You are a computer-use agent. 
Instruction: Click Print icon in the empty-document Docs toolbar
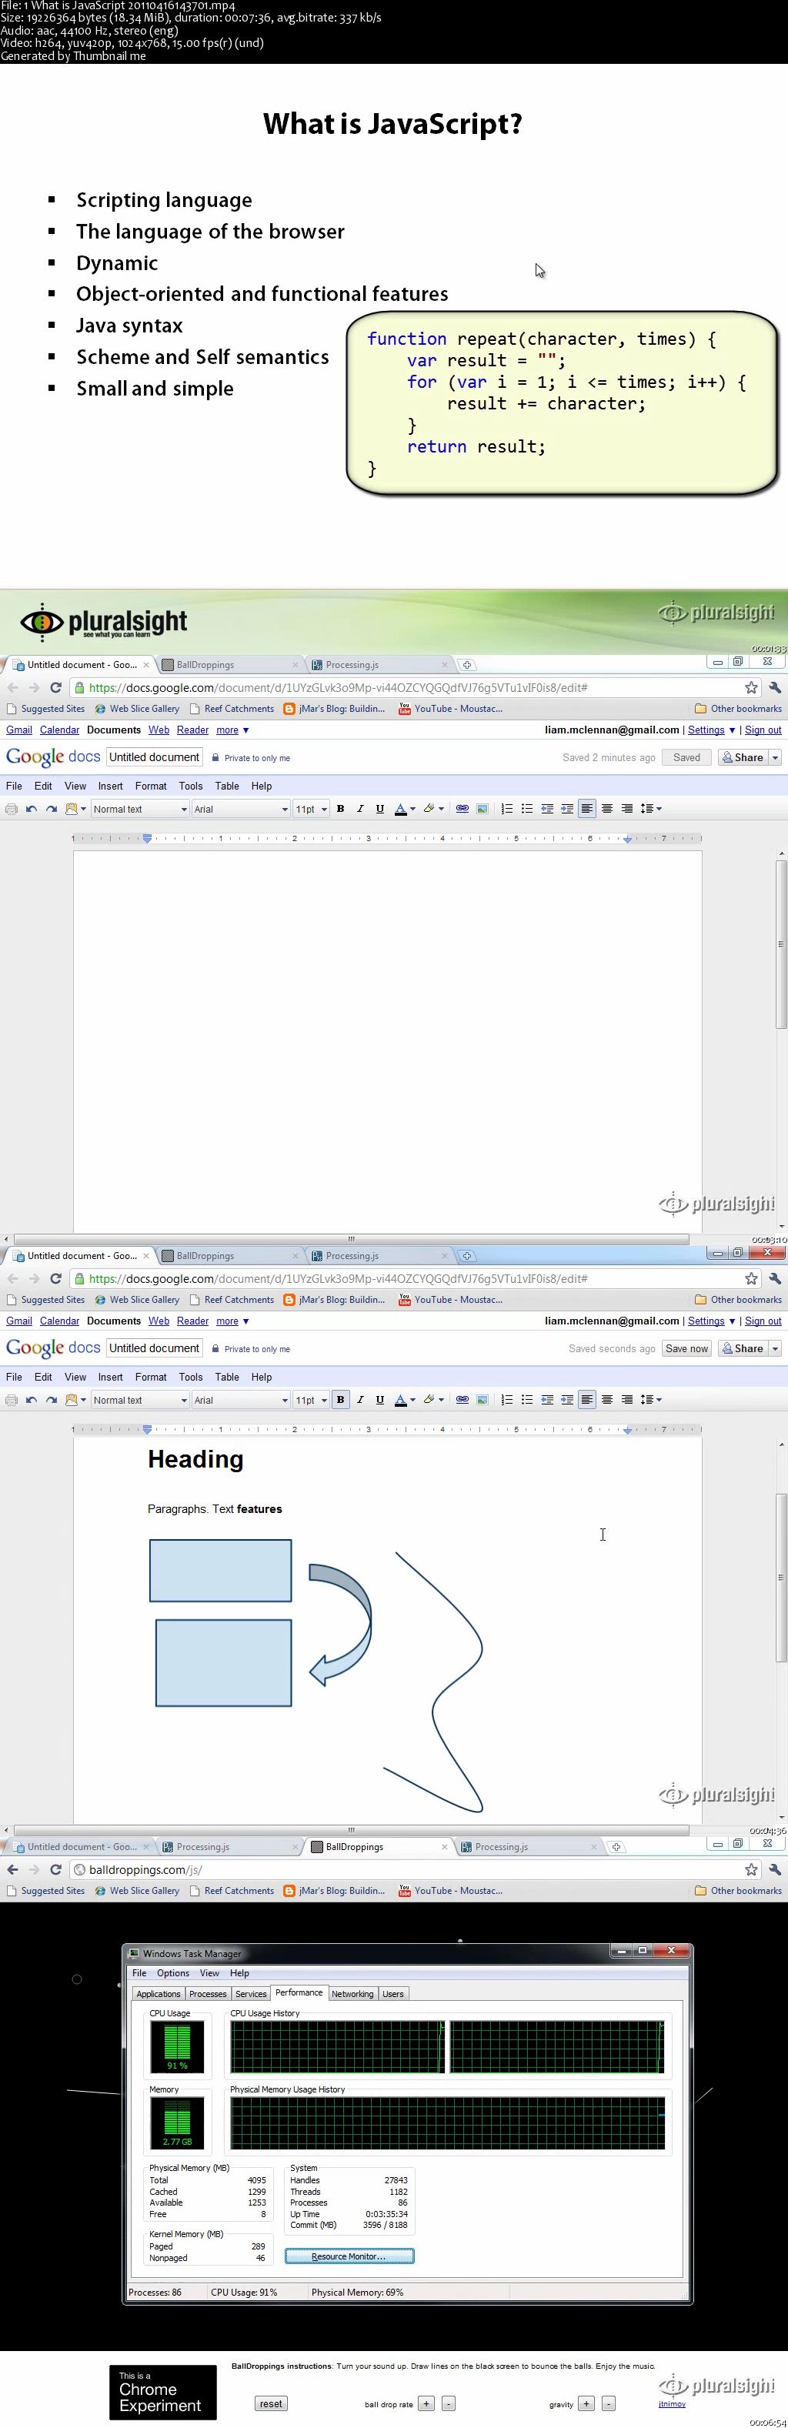tap(12, 809)
